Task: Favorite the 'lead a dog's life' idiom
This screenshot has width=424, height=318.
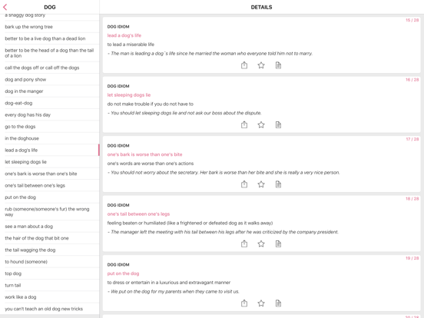Action: (261, 65)
